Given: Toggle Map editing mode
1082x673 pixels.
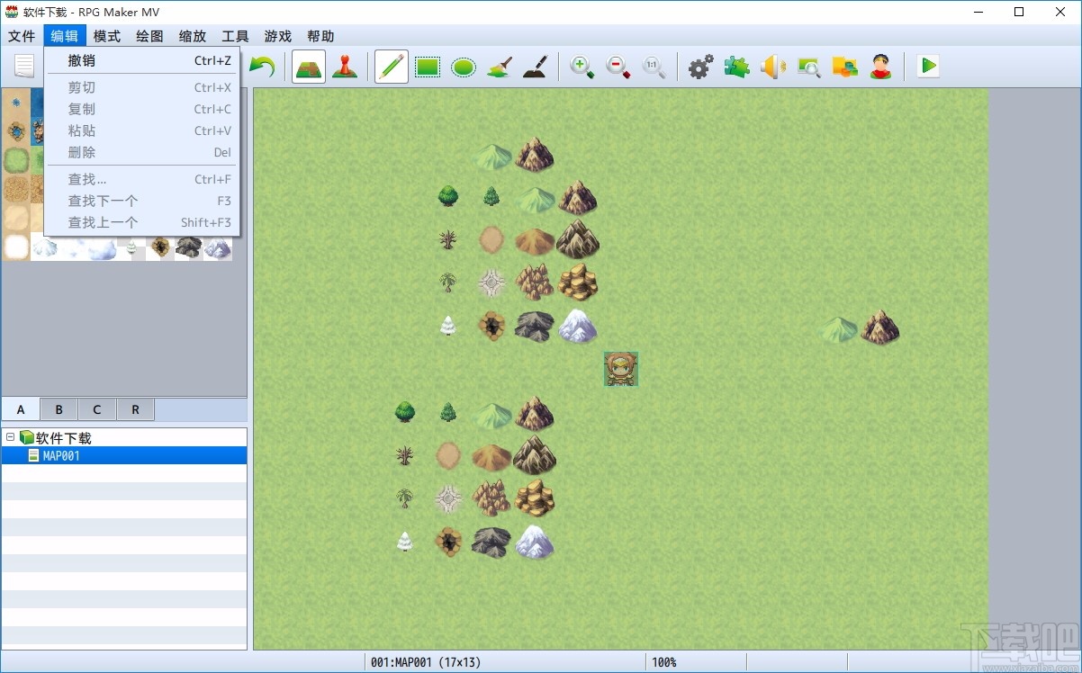Looking at the screenshot, I should point(308,66).
